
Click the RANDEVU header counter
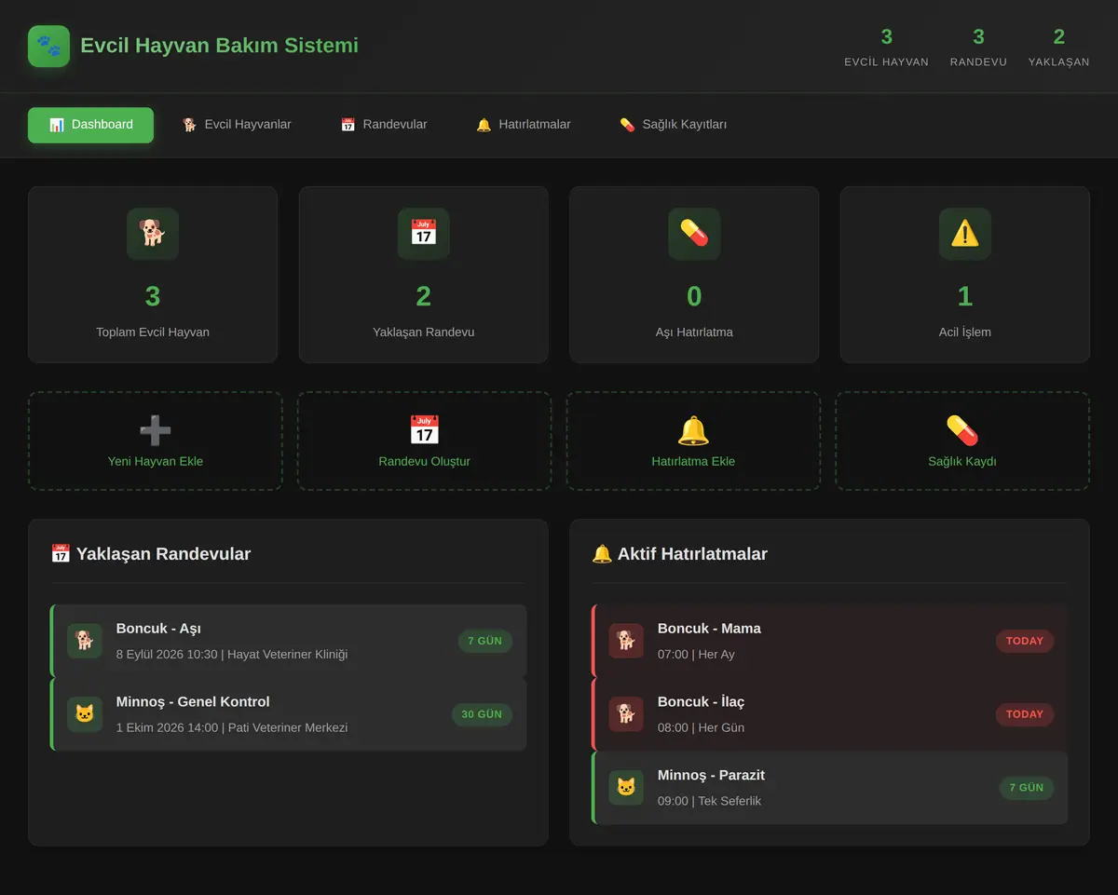pos(978,47)
